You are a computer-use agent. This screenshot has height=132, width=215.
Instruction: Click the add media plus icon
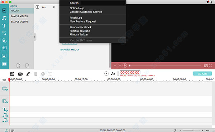tap(37, 7)
